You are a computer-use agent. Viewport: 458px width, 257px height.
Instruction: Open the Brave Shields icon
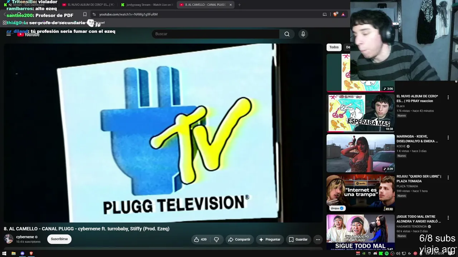pos(335,14)
